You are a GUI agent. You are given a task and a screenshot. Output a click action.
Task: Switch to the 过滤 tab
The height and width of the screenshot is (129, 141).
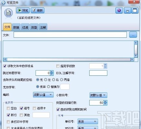coord(25,27)
